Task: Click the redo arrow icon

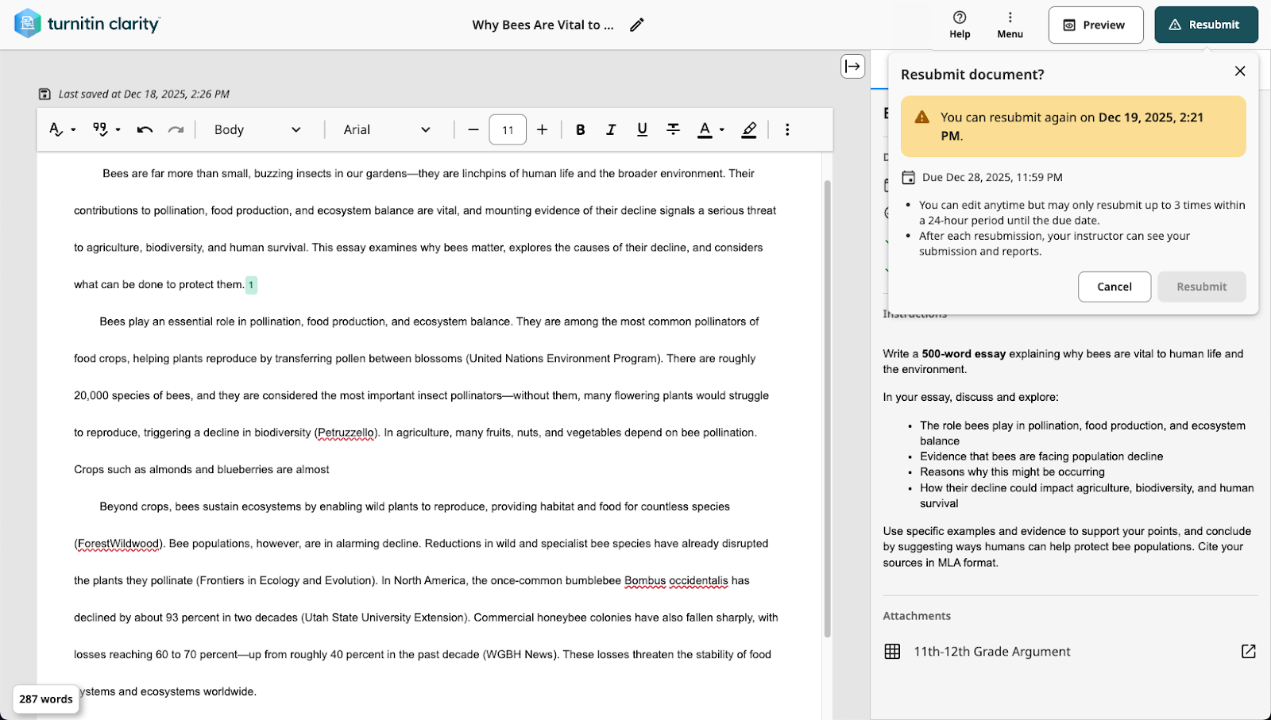Action: click(x=176, y=129)
